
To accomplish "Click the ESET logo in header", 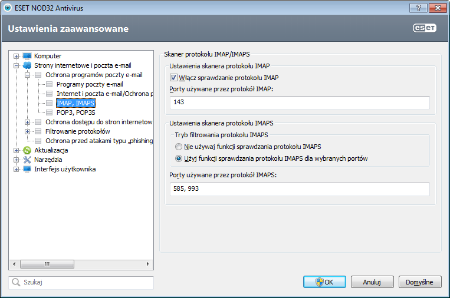I will 425,28.
